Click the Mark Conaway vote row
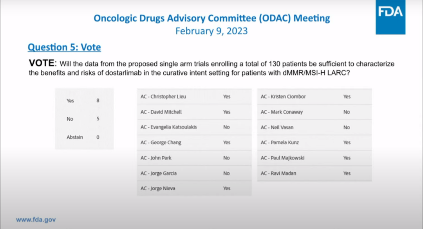The height and width of the screenshot is (229, 423). coord(314,112)
